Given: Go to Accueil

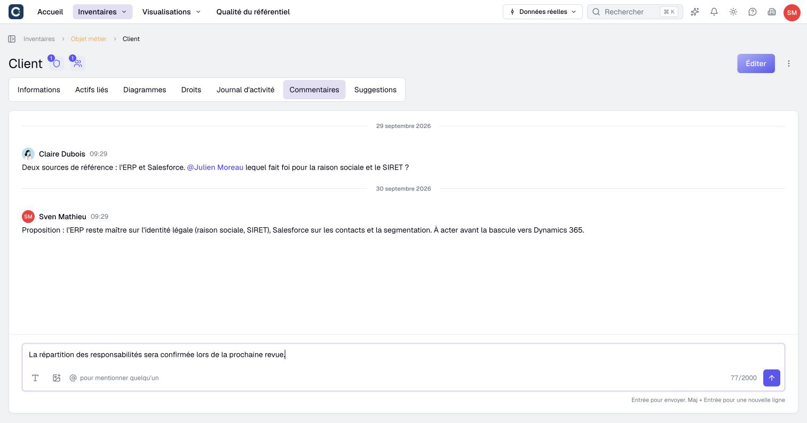Looking at the screenshot, I should tap(50, 12).
